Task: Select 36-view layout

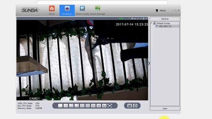Action: (99, 106)
